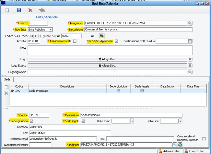This screenshot has width=211, height=154.
Task: Open the Anagrafica search lookup icon
Action: coord(190,23)
